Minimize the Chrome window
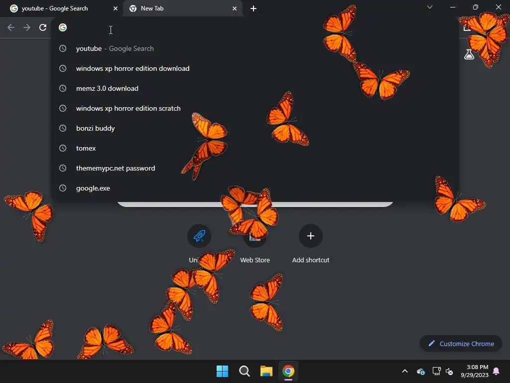The image size is (510, 383). tap(452, 7)
